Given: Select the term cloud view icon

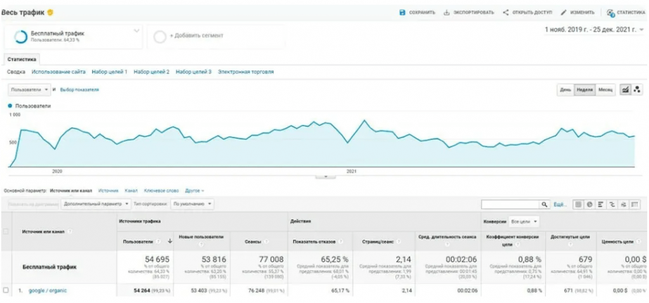Looking at the screenshot, I should point(622,205).
